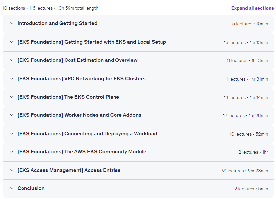Click the Expand all sections link
The height and width of the screenshot is (199, 276).
[253, 8]
